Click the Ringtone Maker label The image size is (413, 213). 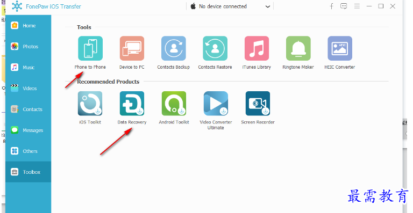coord(298,67)
